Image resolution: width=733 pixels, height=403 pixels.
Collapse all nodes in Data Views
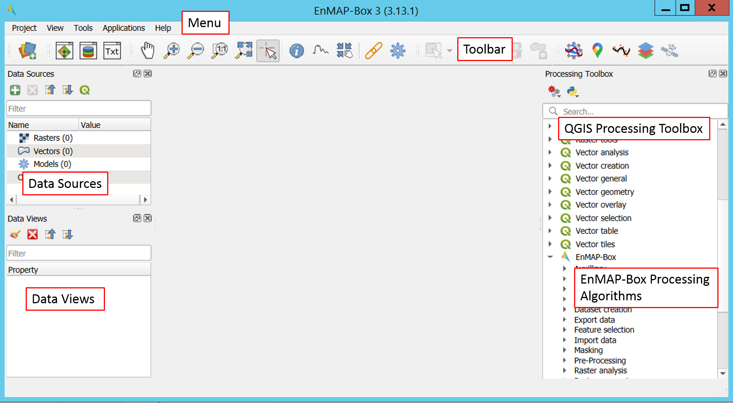50,234
